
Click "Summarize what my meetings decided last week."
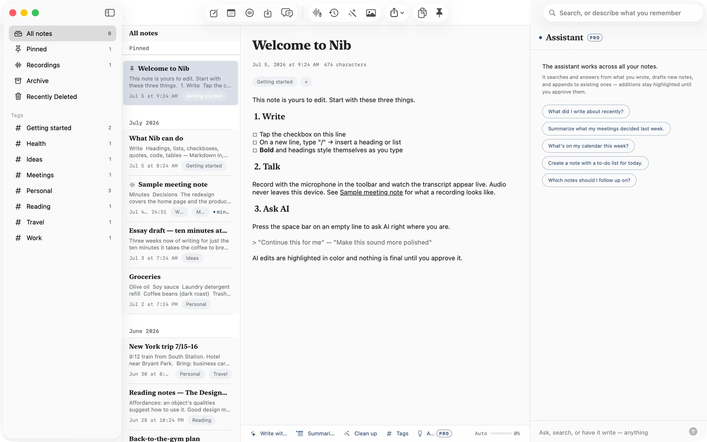tap(606, 129)
